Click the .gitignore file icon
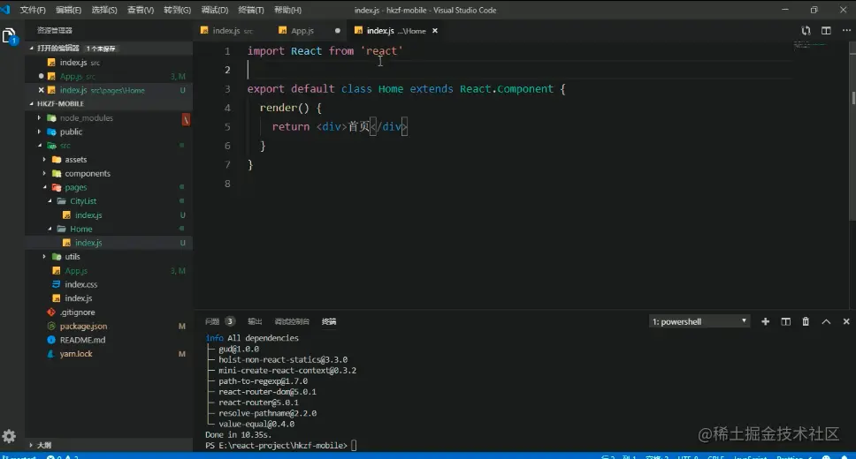856x459 pixels. click(51, 312)
